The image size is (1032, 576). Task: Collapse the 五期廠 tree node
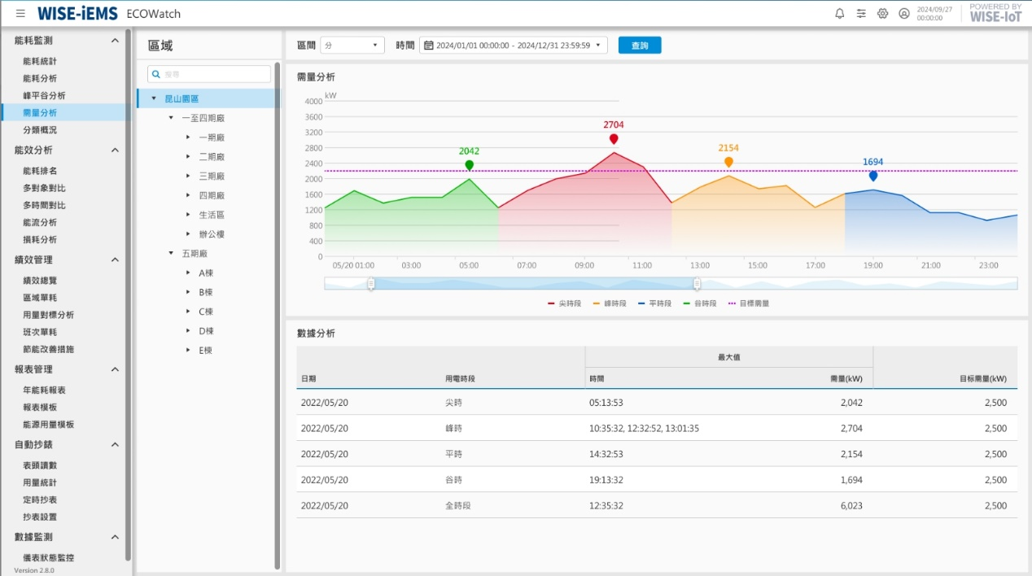171,253
